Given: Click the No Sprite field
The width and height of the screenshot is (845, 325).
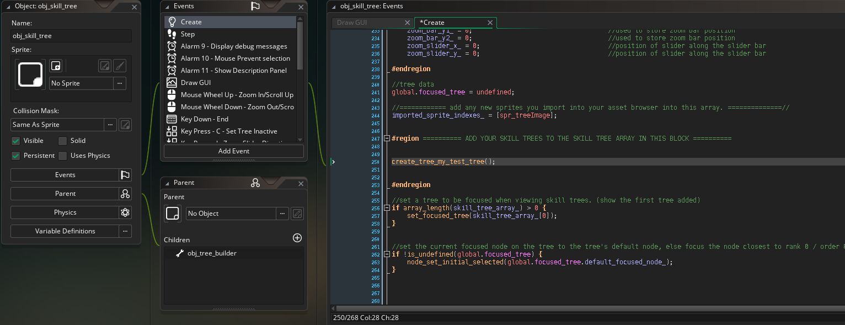Looking at the screenshot, I should pos(81,83).
